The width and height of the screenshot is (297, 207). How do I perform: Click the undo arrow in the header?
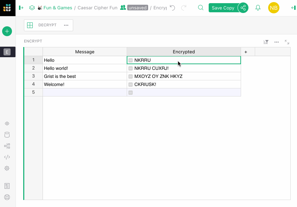[171, 7]
